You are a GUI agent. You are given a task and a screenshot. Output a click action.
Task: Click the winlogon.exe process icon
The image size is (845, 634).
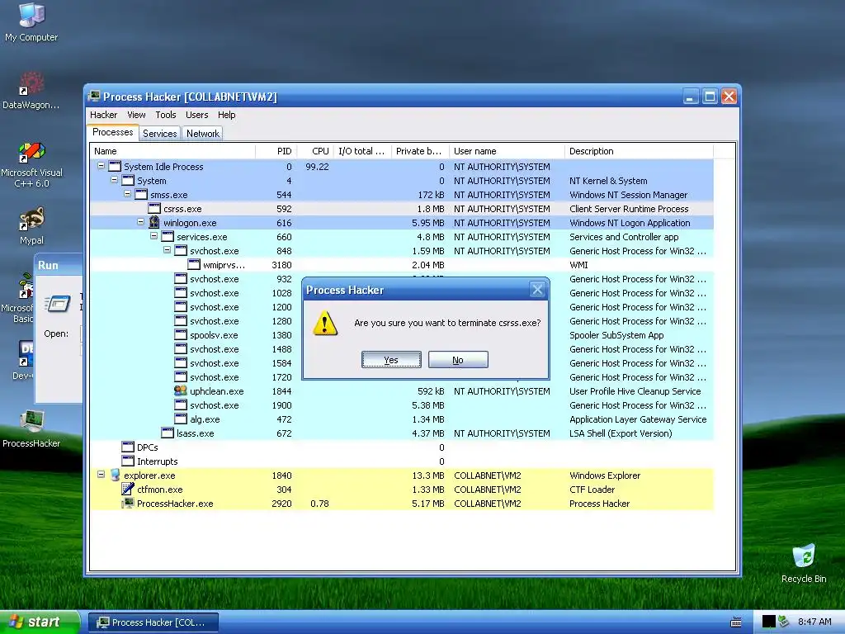coord(154,223)
